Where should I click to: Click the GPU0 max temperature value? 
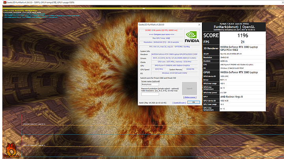(x=222, y=88)
